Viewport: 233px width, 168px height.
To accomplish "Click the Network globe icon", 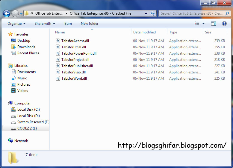I will (x=10, y=141).
